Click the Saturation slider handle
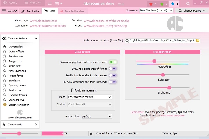This screenshot has height=139, width=209. 163,75
